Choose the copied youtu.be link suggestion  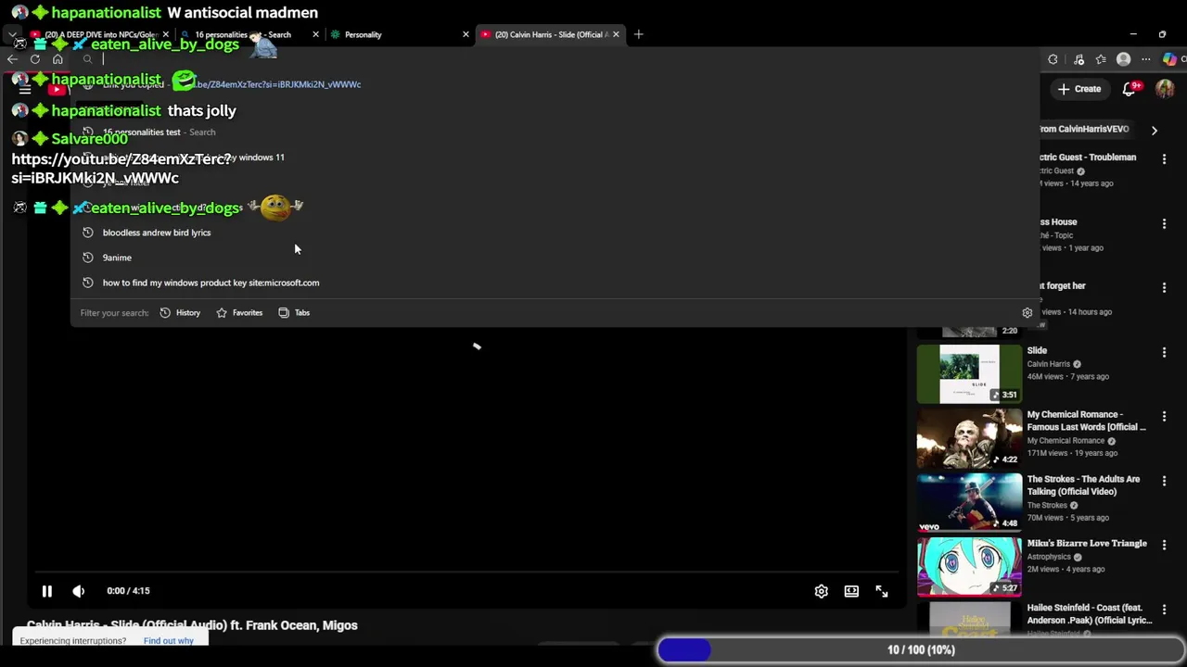556,84
